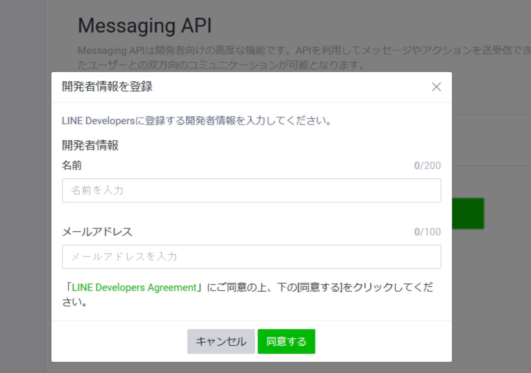531x373 pixels.
Task: Click the メールアドレス field label
Action: [x=97, y=232]
